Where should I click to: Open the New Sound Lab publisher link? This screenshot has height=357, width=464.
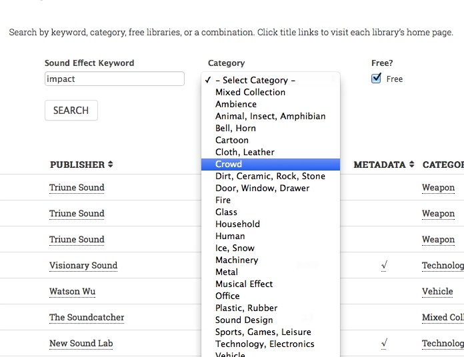tap(81, 344)
